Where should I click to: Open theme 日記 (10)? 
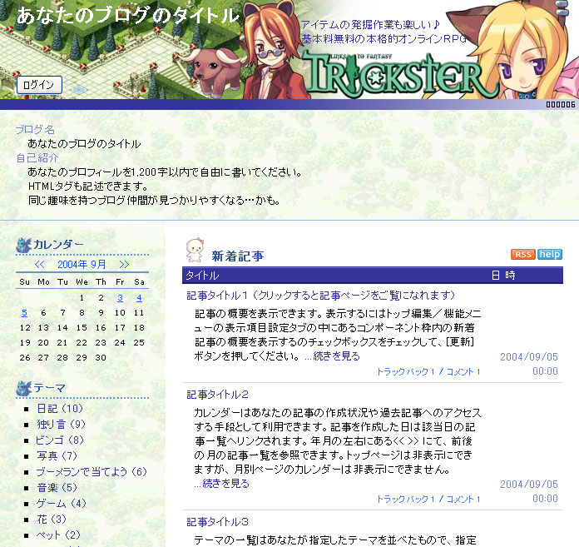[x=60, y=409]
